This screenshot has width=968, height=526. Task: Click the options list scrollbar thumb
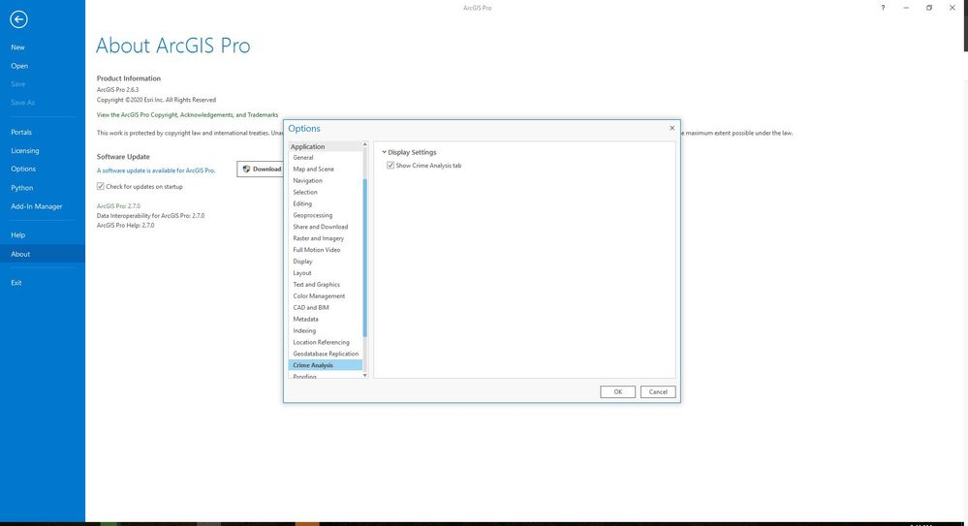click(x=365, y=258)
